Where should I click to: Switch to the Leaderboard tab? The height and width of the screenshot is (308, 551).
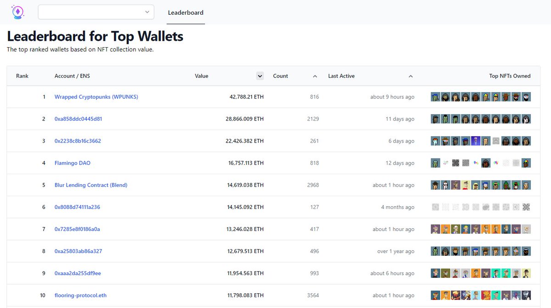point(186,12)
